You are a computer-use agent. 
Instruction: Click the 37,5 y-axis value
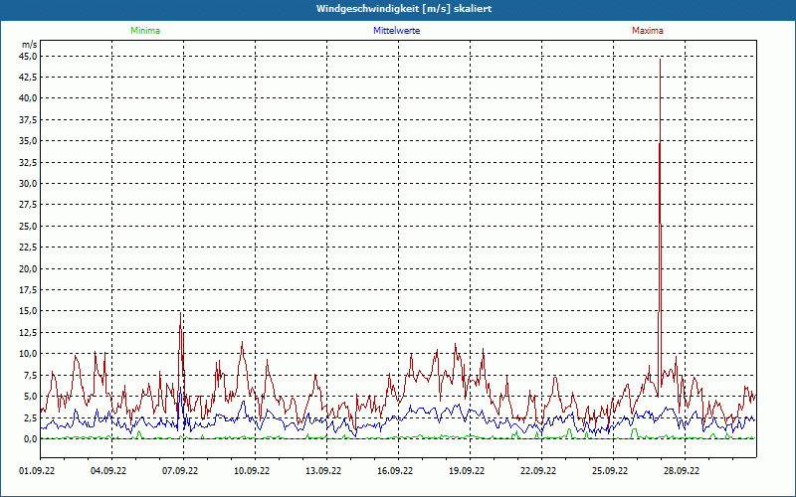[29, 119]
